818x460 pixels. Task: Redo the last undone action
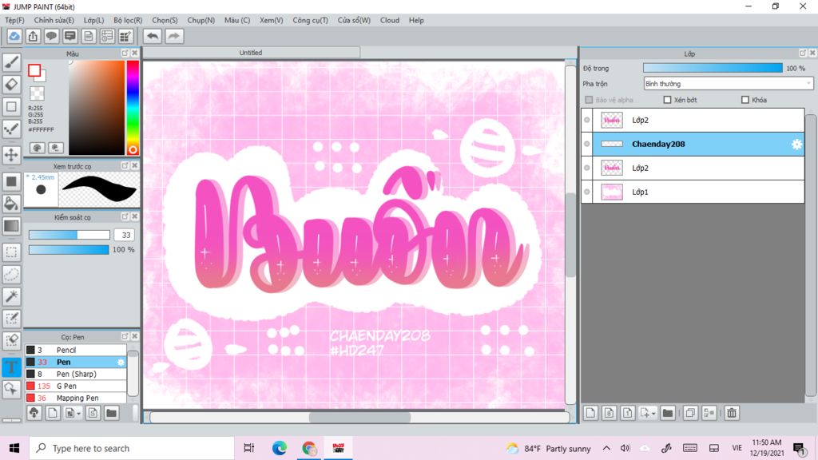(174, 36)
